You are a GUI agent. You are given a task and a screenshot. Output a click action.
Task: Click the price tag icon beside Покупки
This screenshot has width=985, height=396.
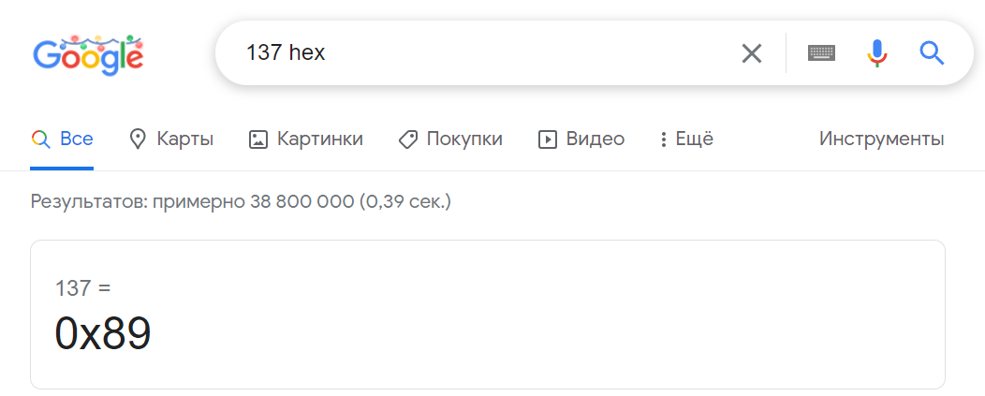(407, 139)
